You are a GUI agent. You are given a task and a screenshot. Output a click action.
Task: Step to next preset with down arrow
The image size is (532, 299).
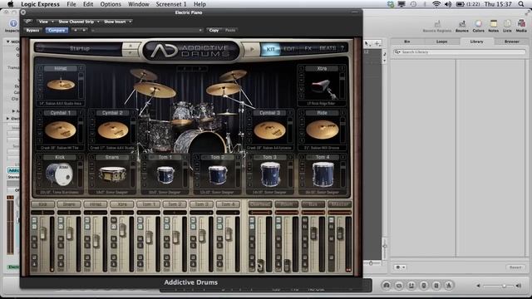131,53
